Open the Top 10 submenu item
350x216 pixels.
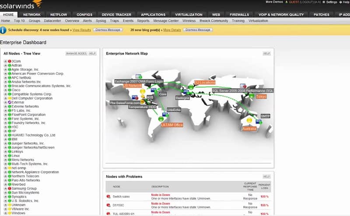(19, 21)
